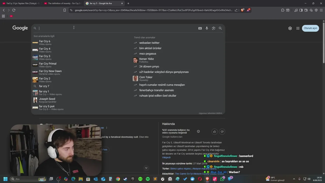
Task: Click the Oturum açın sign-in button
Action: [x=311, y=28]
